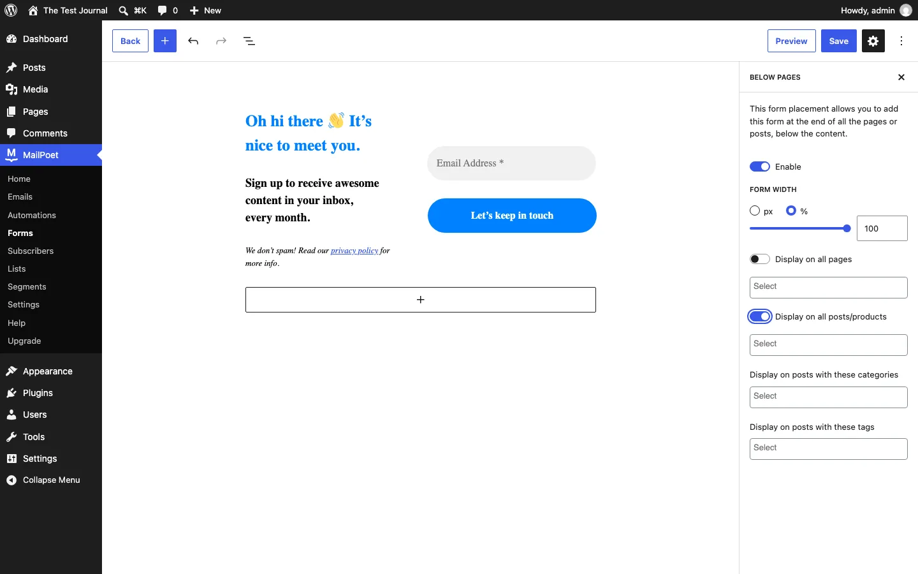Visit The Test Journal site link
918x574 pixels.
(x=68, y=10)
